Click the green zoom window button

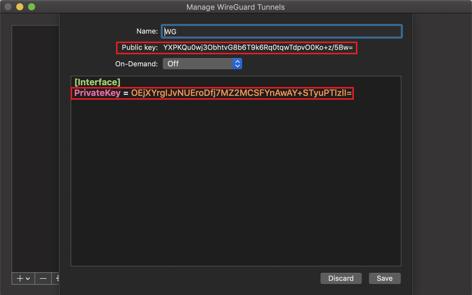pos(32,7)
